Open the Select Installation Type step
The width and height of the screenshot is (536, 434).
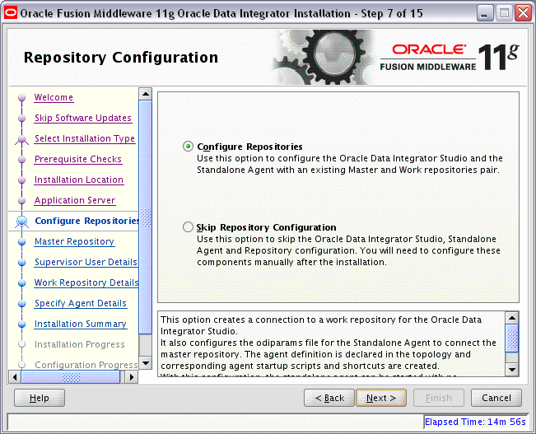coord(85,138)
